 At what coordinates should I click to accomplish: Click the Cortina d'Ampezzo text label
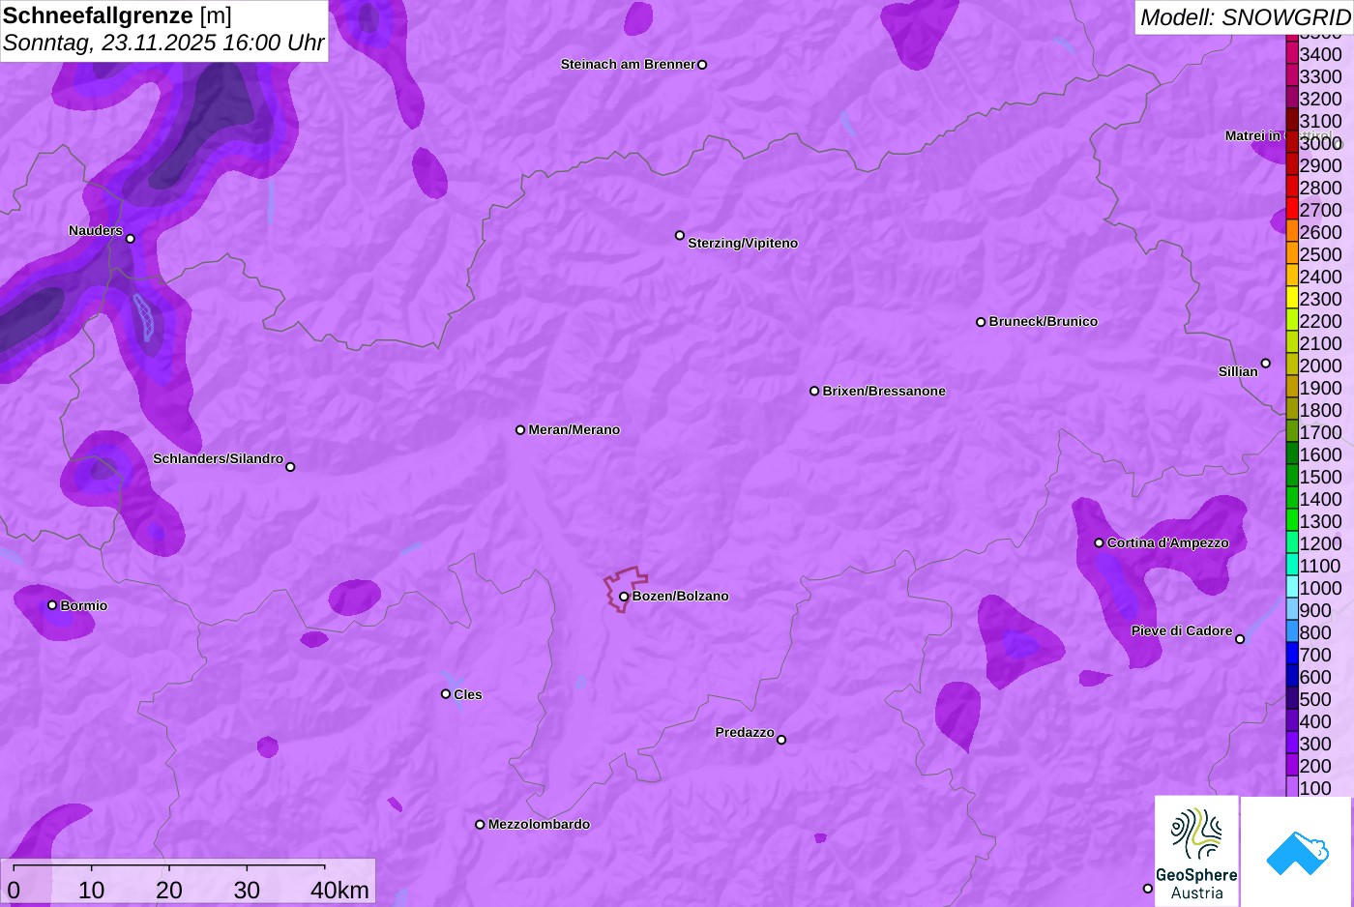coord(1168,542)
